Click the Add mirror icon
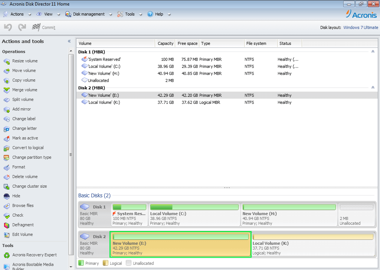The width and height of the screenshot is (380, 270). click(7, 109)
